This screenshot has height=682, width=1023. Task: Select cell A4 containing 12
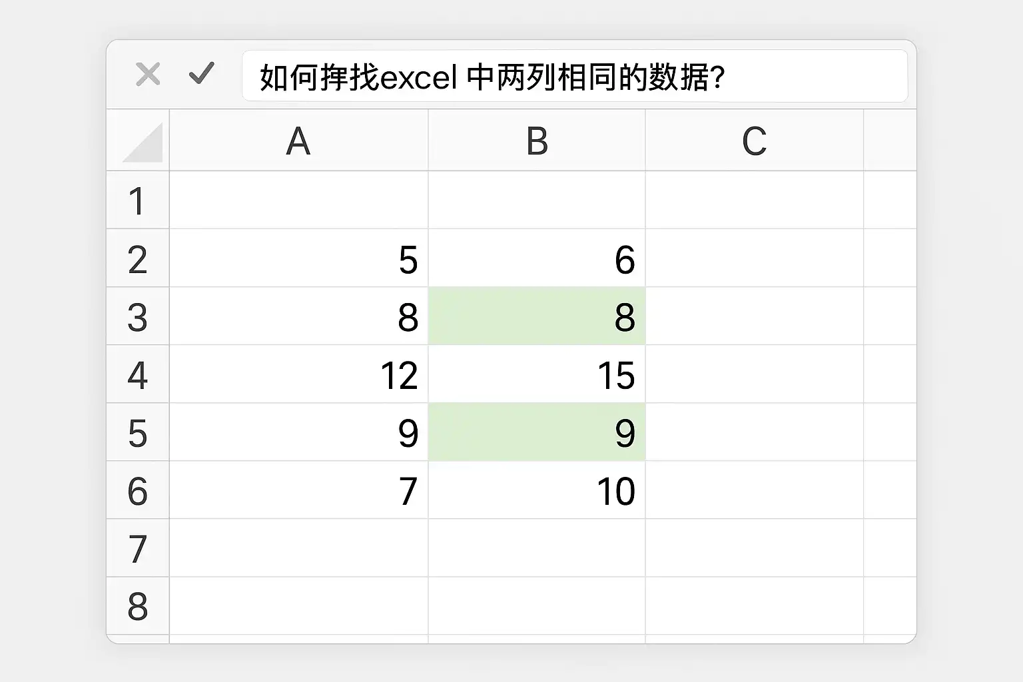299,374
